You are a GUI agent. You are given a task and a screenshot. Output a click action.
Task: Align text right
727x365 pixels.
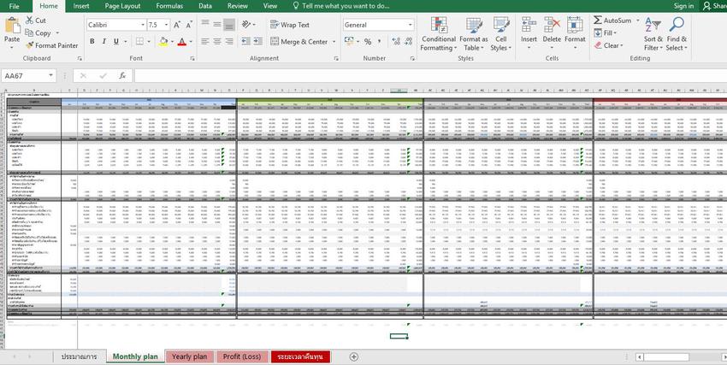point(229,42)
